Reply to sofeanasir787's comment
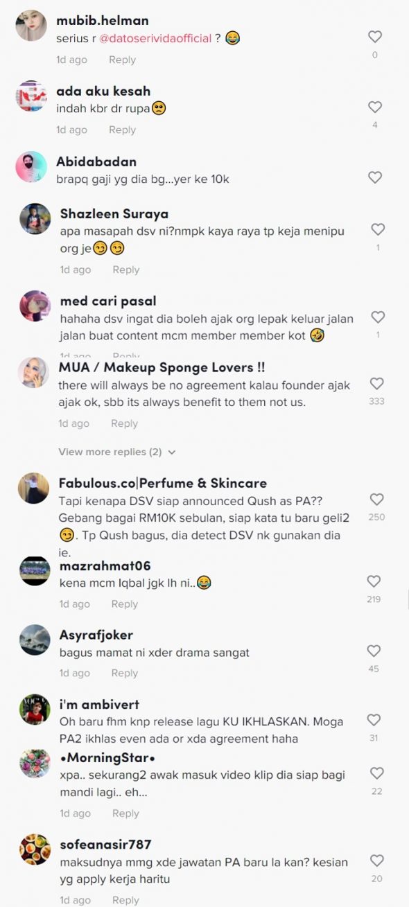 [125, 900]
